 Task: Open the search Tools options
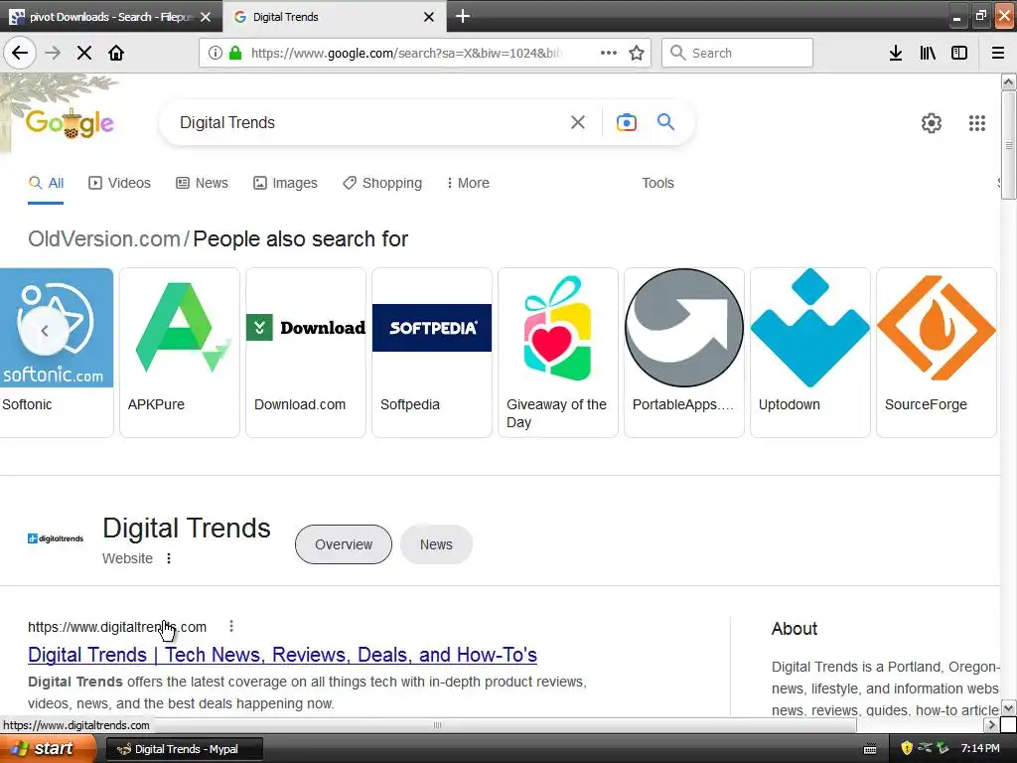click(x=657, y=183)
